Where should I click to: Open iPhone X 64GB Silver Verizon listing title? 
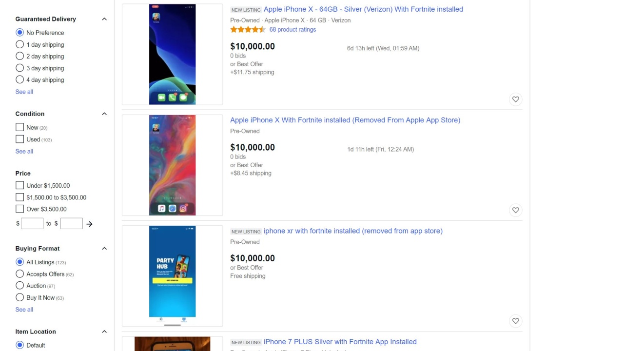[363, 9]
